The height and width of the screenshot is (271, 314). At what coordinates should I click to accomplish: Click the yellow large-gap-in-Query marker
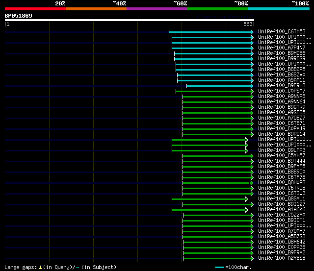(40, 268)
